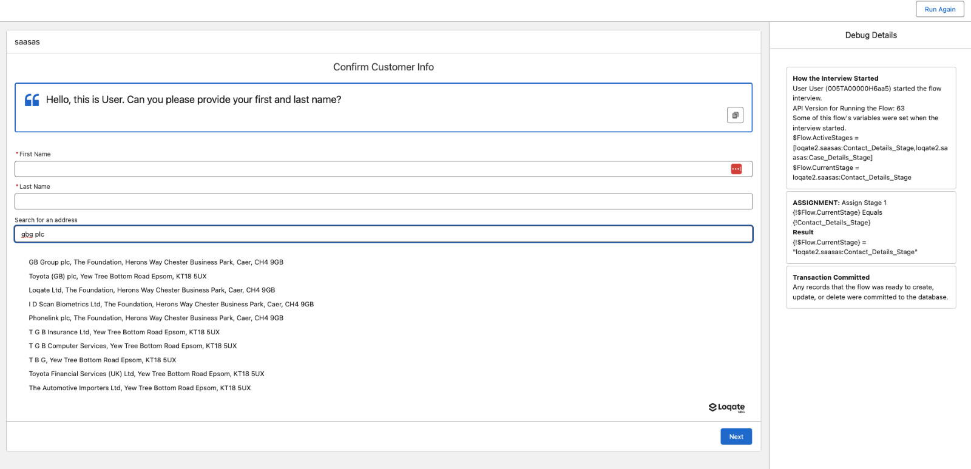The height and width of the screenshot is (469, 971).
Task: Click the blue quotation mark icon
Action: pos(32,100)
